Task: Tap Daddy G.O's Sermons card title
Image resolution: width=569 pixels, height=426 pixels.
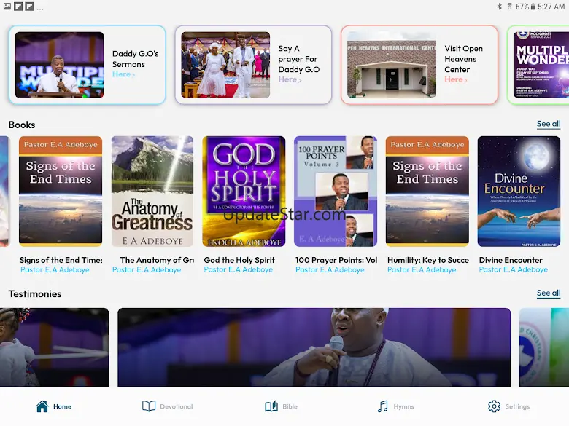Action: (136, 59)
